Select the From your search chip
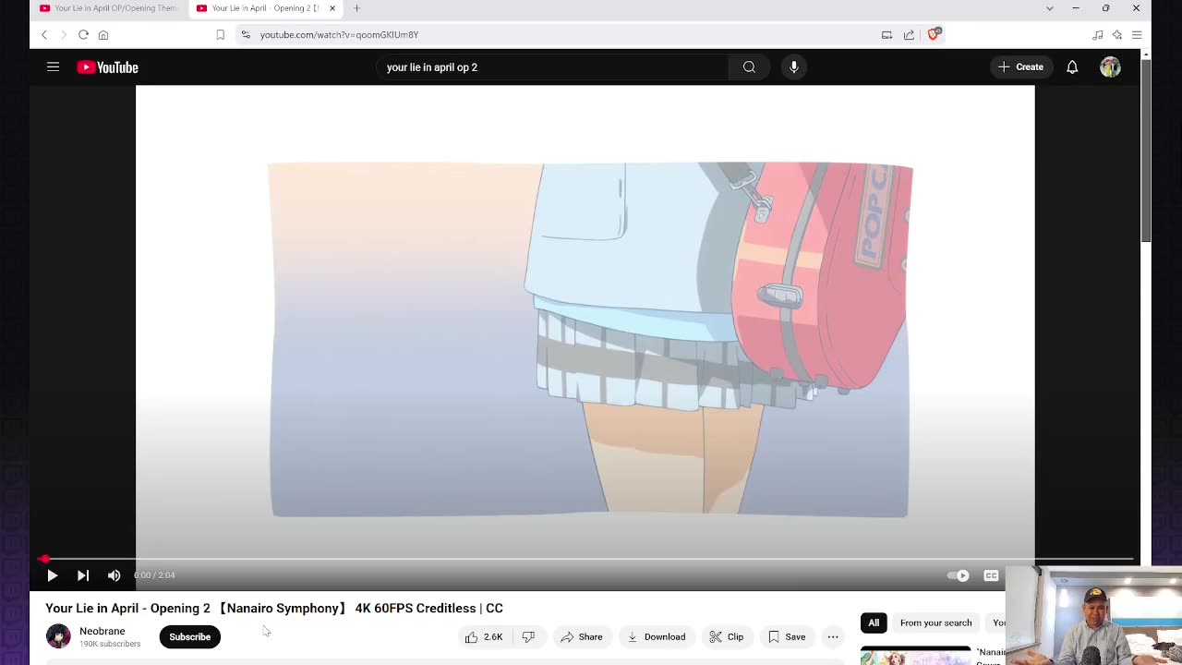 click(x=935, y=623)
